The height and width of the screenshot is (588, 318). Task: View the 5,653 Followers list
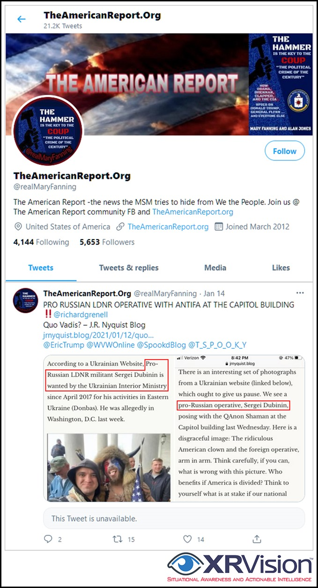[x=107, y=242]
